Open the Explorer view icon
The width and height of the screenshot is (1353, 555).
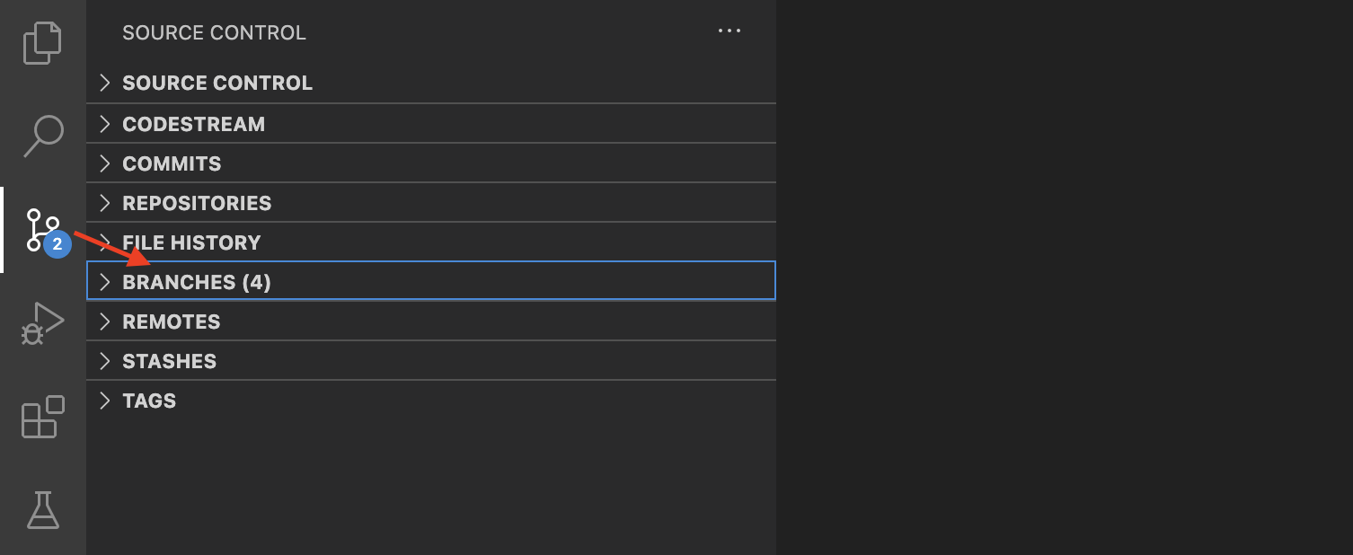[x=41, y=41]
